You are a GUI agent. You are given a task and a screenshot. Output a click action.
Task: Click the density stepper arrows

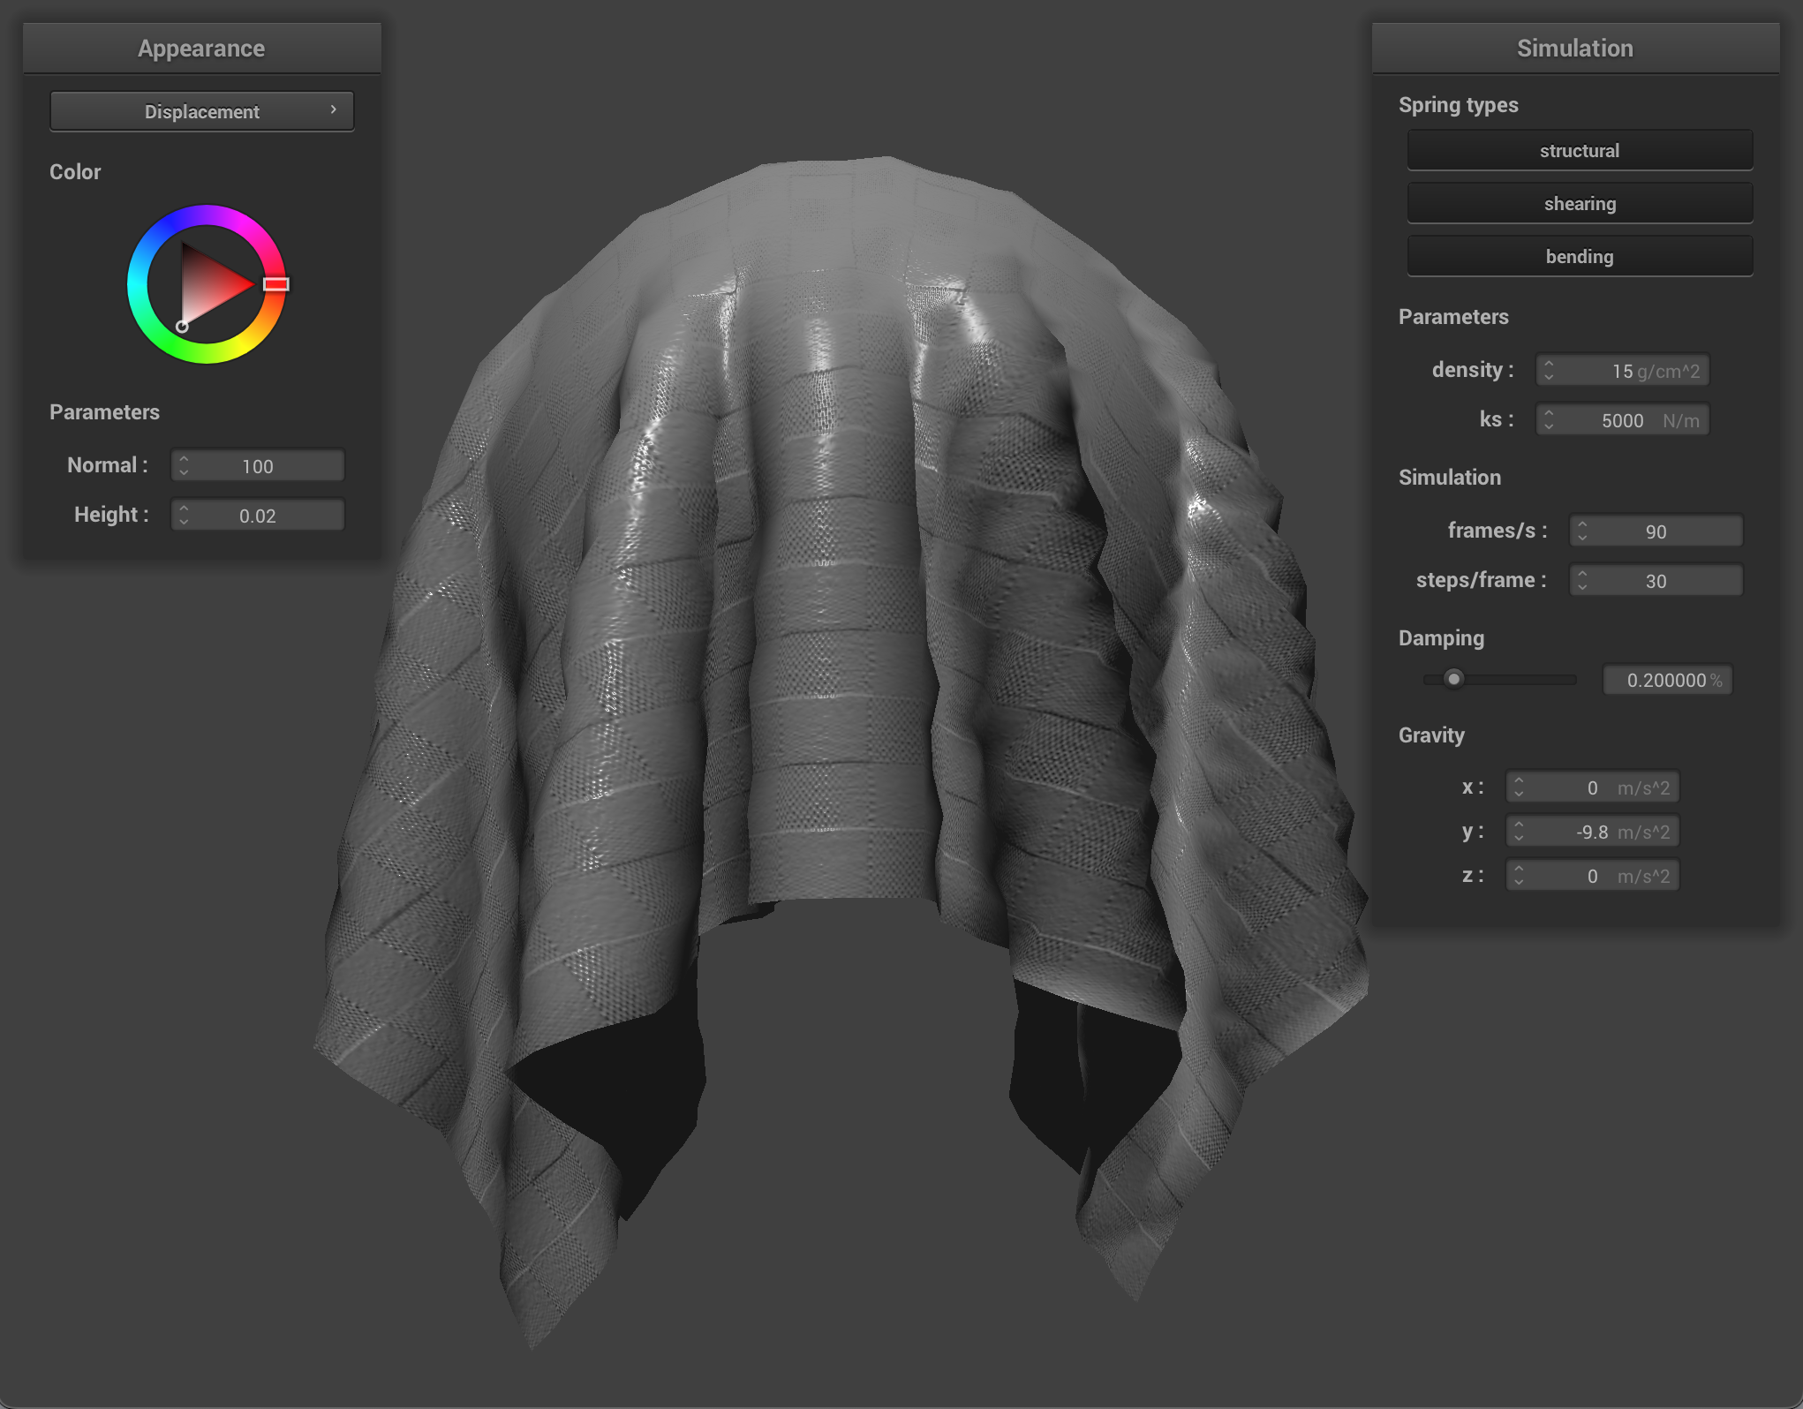point(1549,370)
